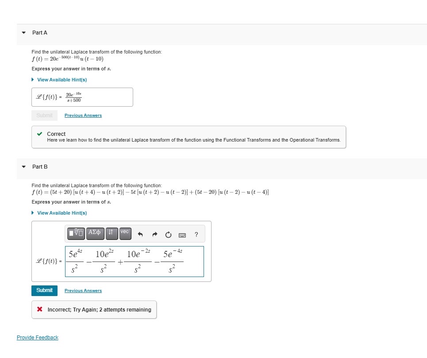This screenshot has width=427, height=358.
Task: Click the Provide Feedback link
Action: pos(38,338)
